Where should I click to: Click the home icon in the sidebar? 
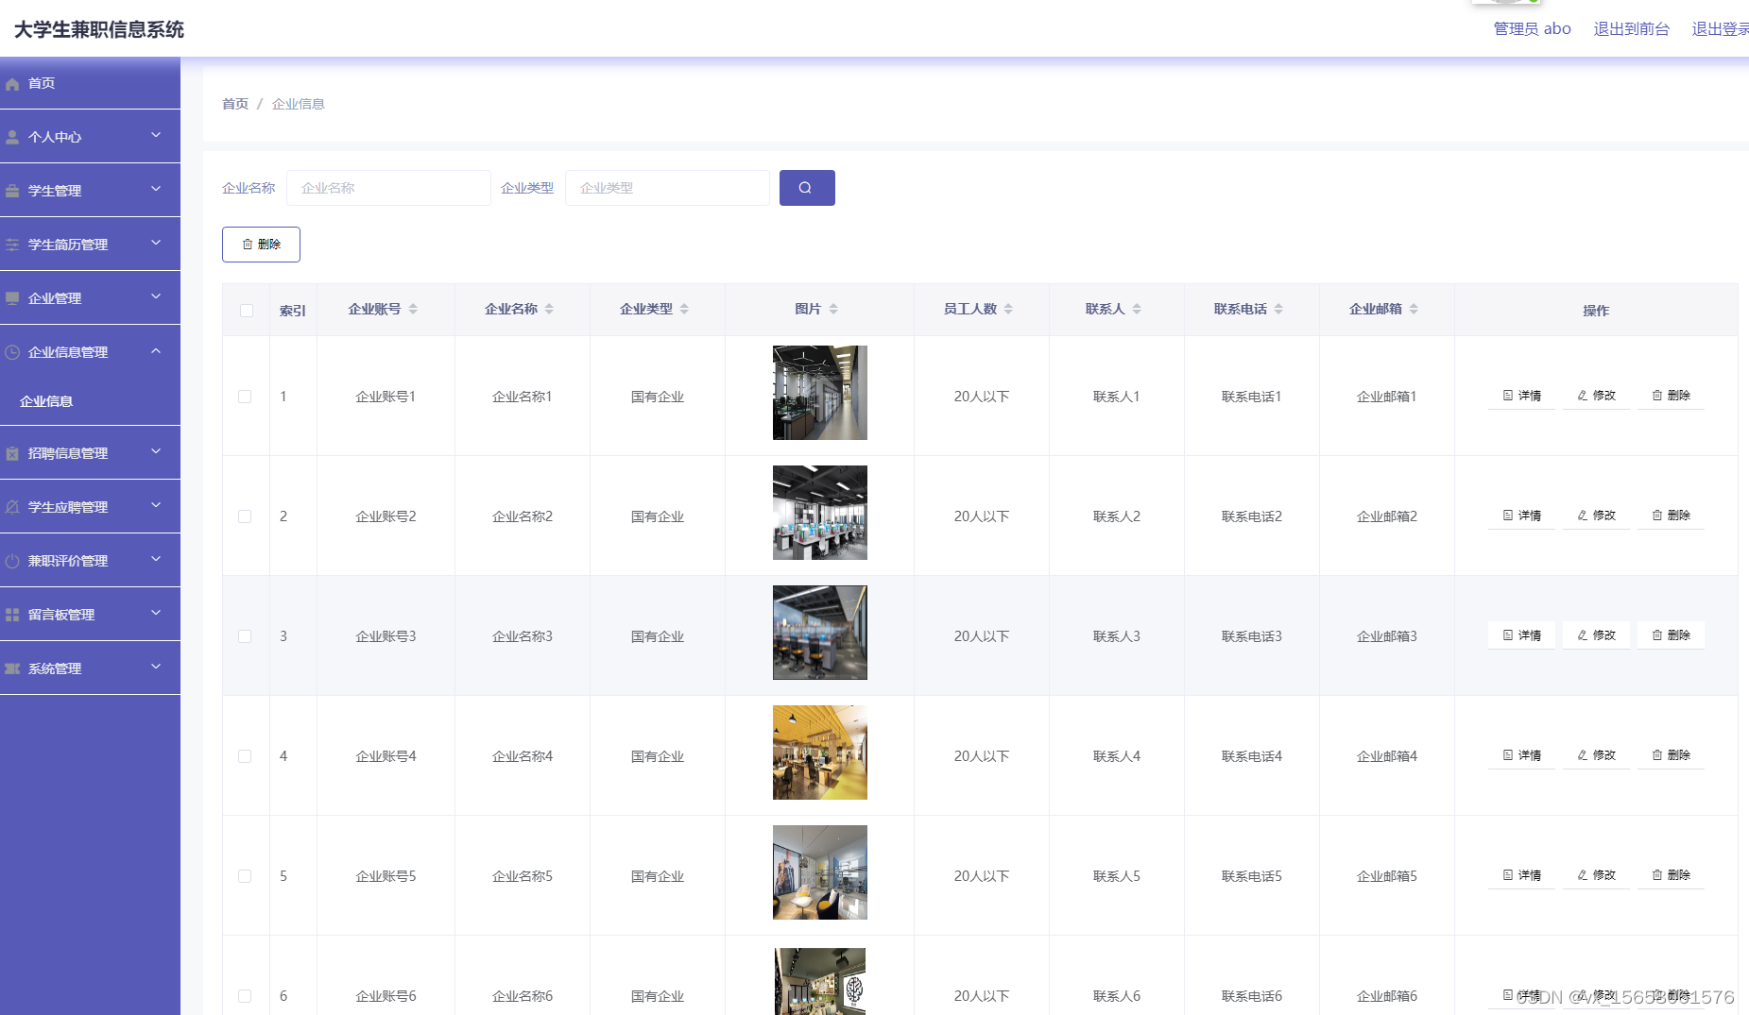click(12, 84)
